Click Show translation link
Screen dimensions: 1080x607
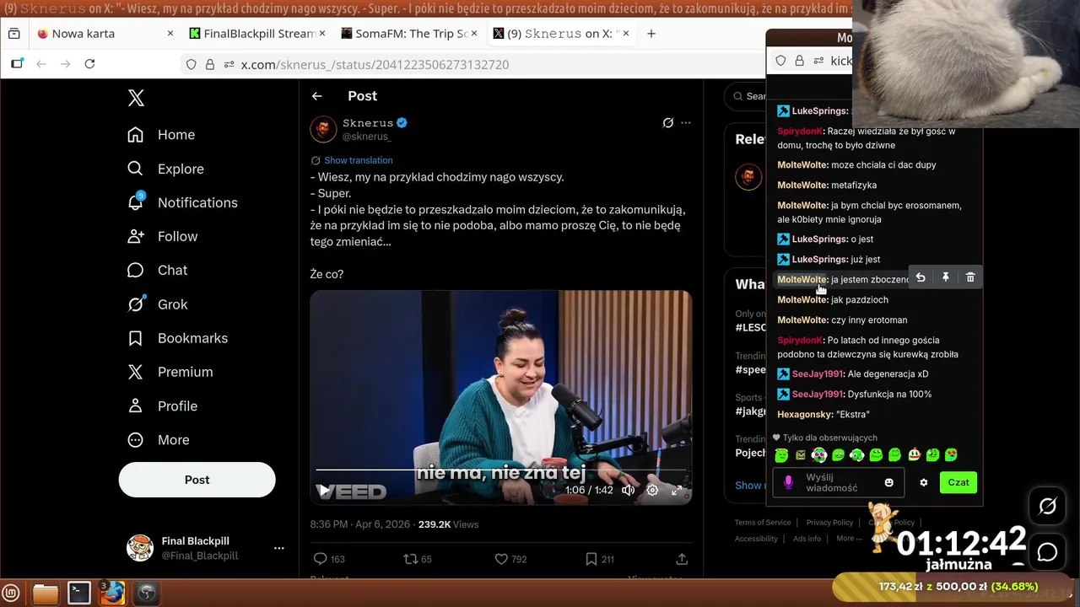point(358,160)
